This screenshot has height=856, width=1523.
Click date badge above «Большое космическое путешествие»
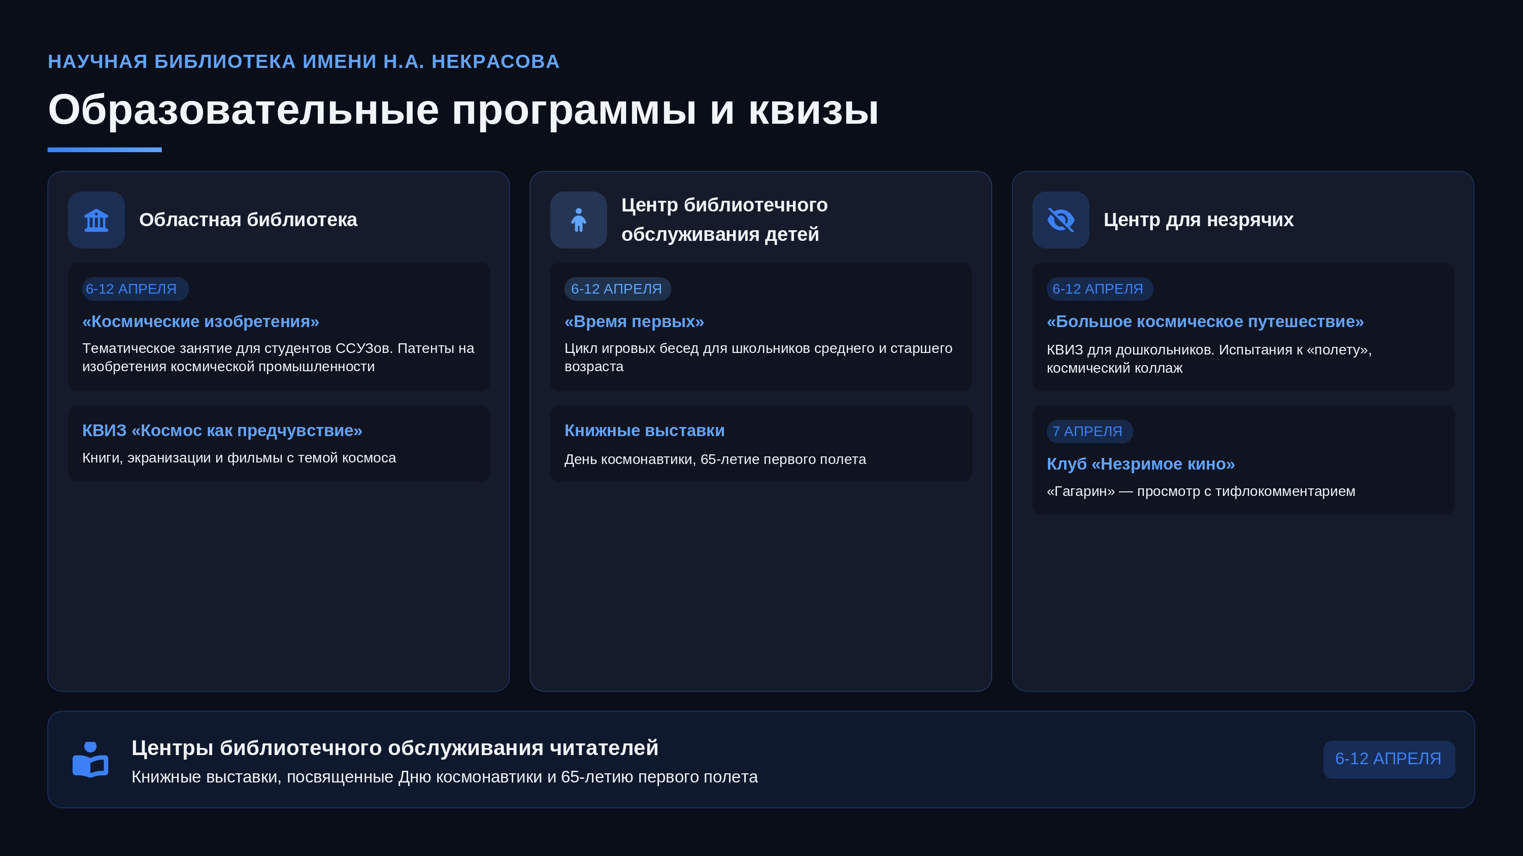pos(1099,289)
